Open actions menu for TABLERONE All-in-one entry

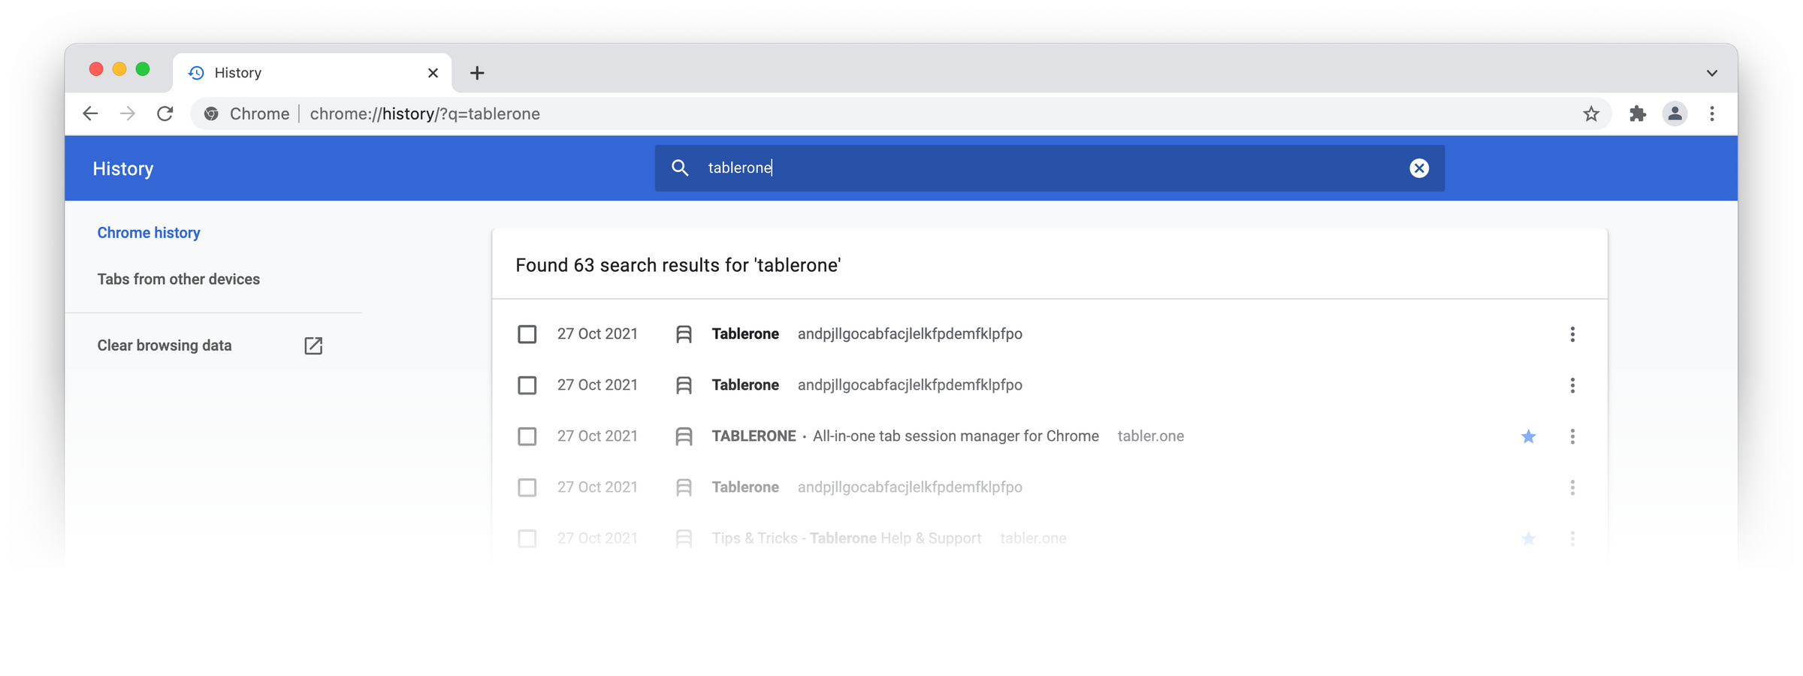pos(1572,436)
